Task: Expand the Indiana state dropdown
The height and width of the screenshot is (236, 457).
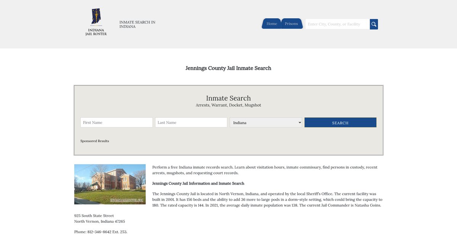Action: click(266, 123)
